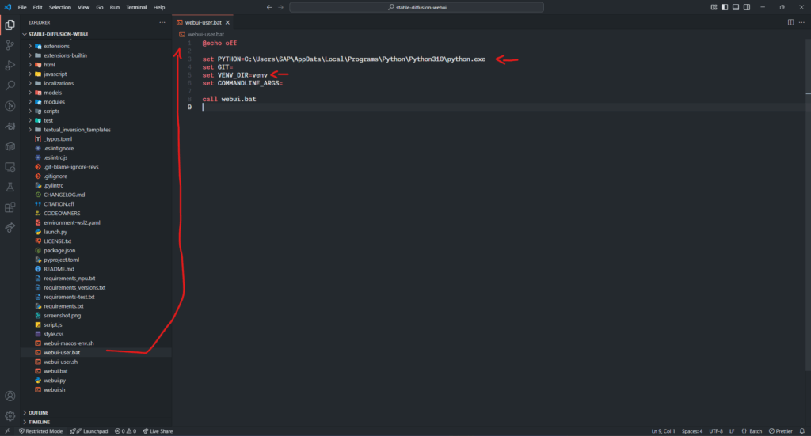Image resolution: width=811 pixels, height=436 pixels.
Task: Open the Manage gear icon
Action: [10, 416]
